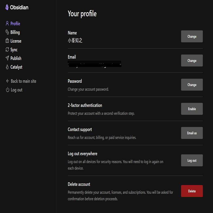
Task: Click the back arrow icon in sidebar
Action: (8, 81)
